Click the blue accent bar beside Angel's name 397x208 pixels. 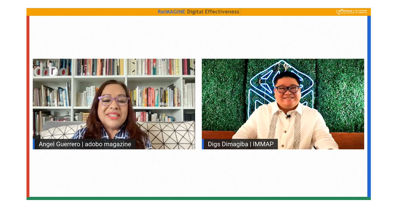coord(34,144)
